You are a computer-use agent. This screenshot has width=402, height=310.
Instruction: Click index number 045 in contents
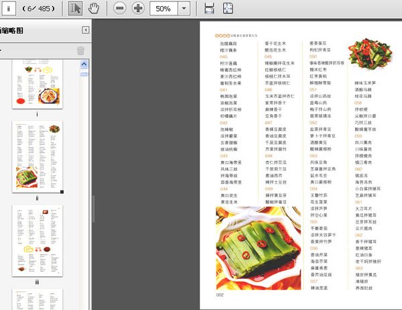point(269,56)
